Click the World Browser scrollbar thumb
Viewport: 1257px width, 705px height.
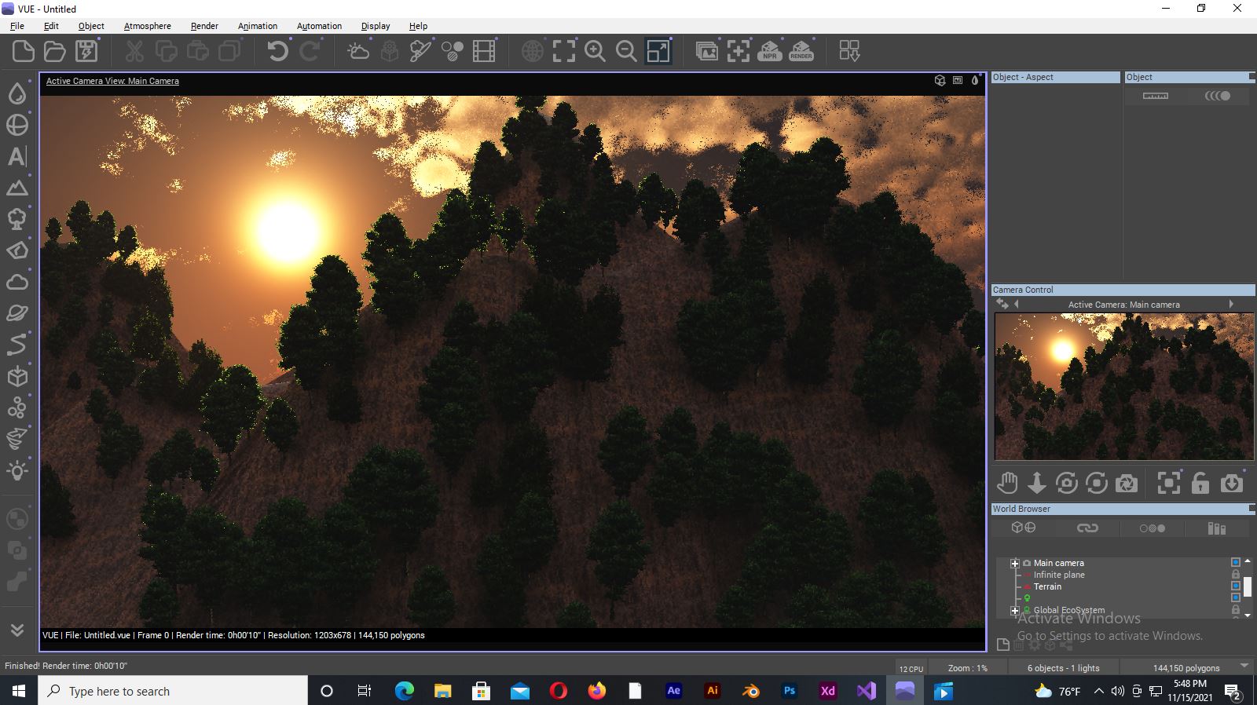[x=1248, y=586]
